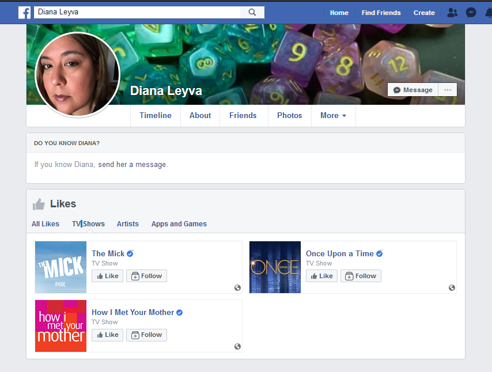Switch to Artists likes filter
Image resolution: width=492 pixels, height=372 pixels.
pos(128,224)
